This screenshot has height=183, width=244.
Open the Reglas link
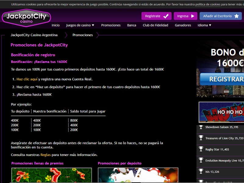[x=45, y=155]
